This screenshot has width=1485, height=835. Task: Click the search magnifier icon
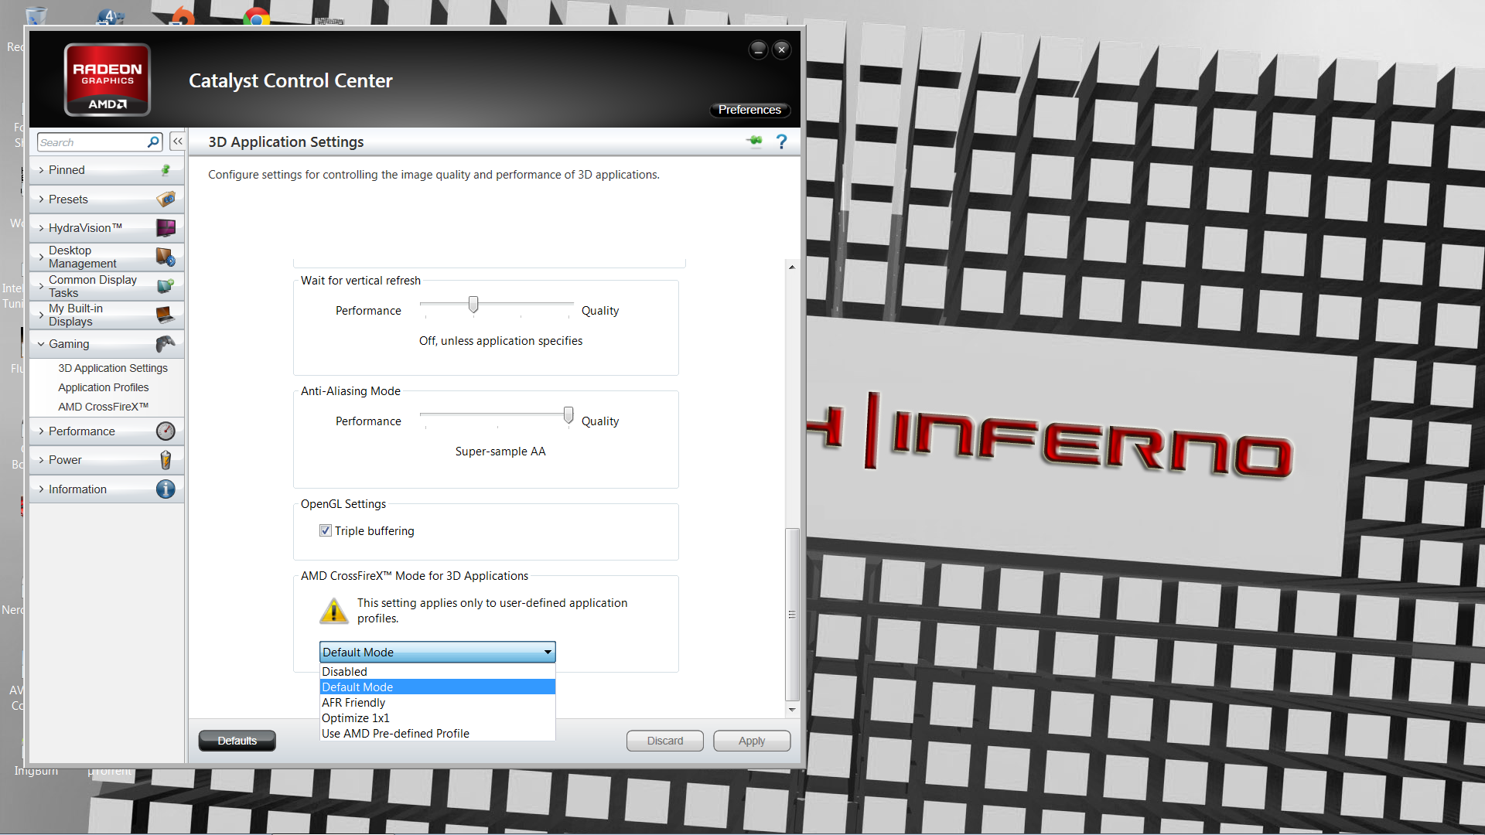point(153,142)
